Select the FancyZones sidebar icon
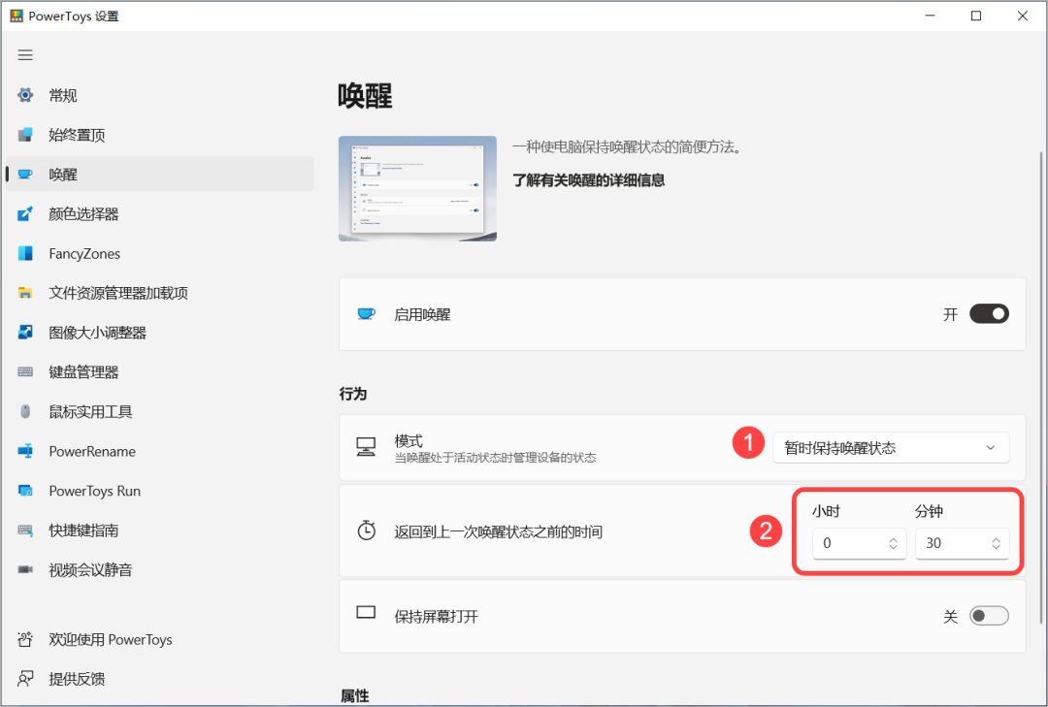Image resolution: width=1048 pixels, height=707 pixels. click(x=25, y=253)
